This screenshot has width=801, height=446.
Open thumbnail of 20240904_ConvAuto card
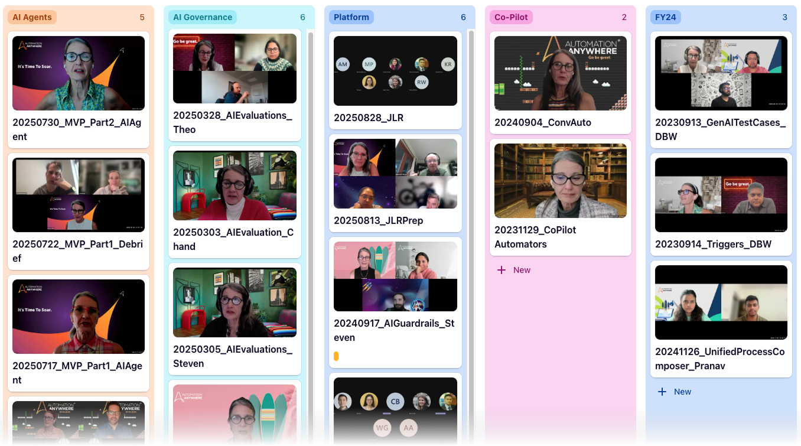coord(561,73)
